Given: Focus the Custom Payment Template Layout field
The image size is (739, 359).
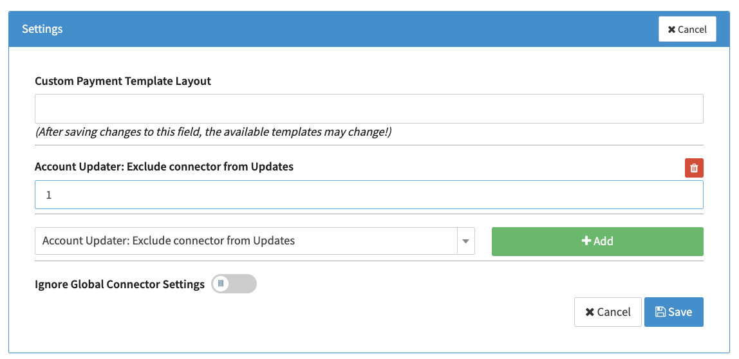Looking at the screenshot, I should [x=369, y=109].
